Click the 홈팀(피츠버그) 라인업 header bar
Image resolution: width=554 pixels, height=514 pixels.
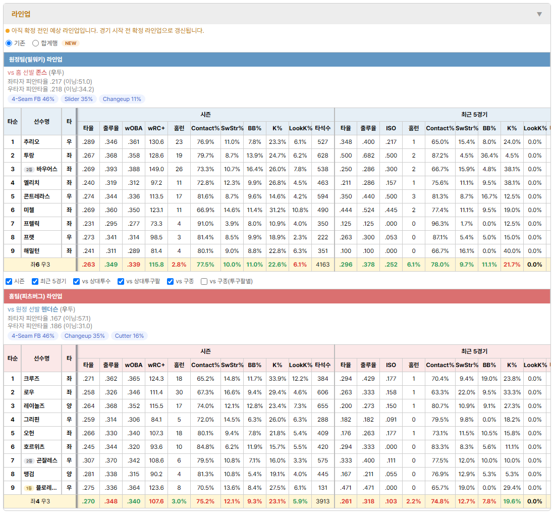coord(277,296)
